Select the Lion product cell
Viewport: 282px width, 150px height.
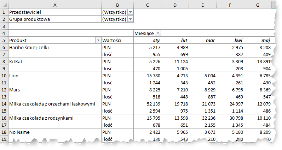pos(55,76)
